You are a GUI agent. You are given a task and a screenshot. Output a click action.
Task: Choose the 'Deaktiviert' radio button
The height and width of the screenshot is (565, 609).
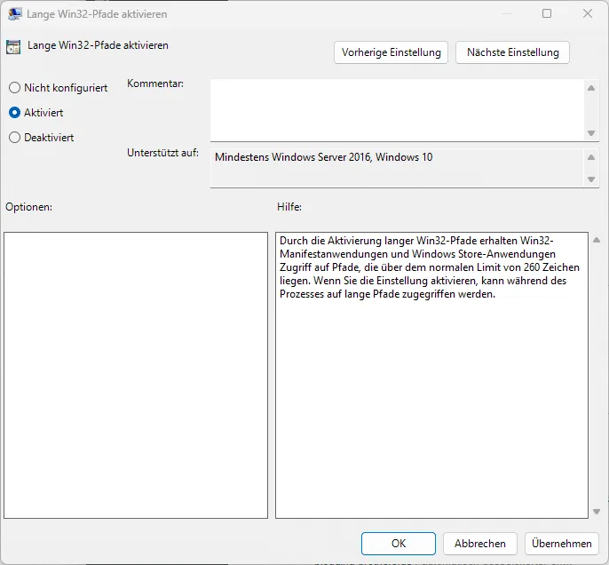tap(14, 138)
